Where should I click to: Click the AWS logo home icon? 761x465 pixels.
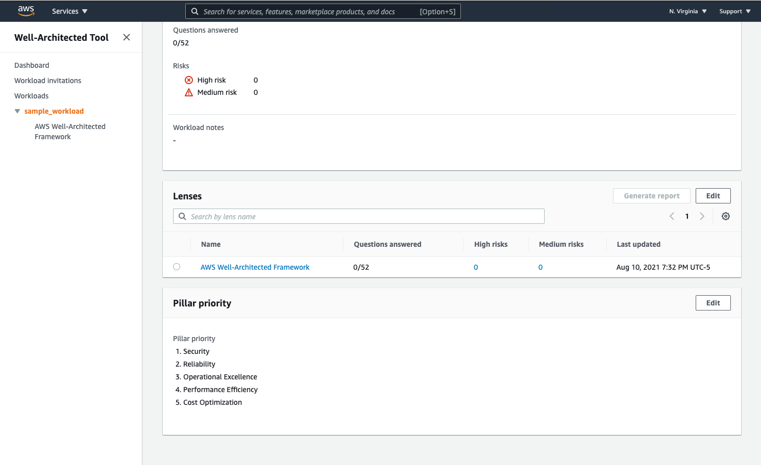[x=26, y=11]
